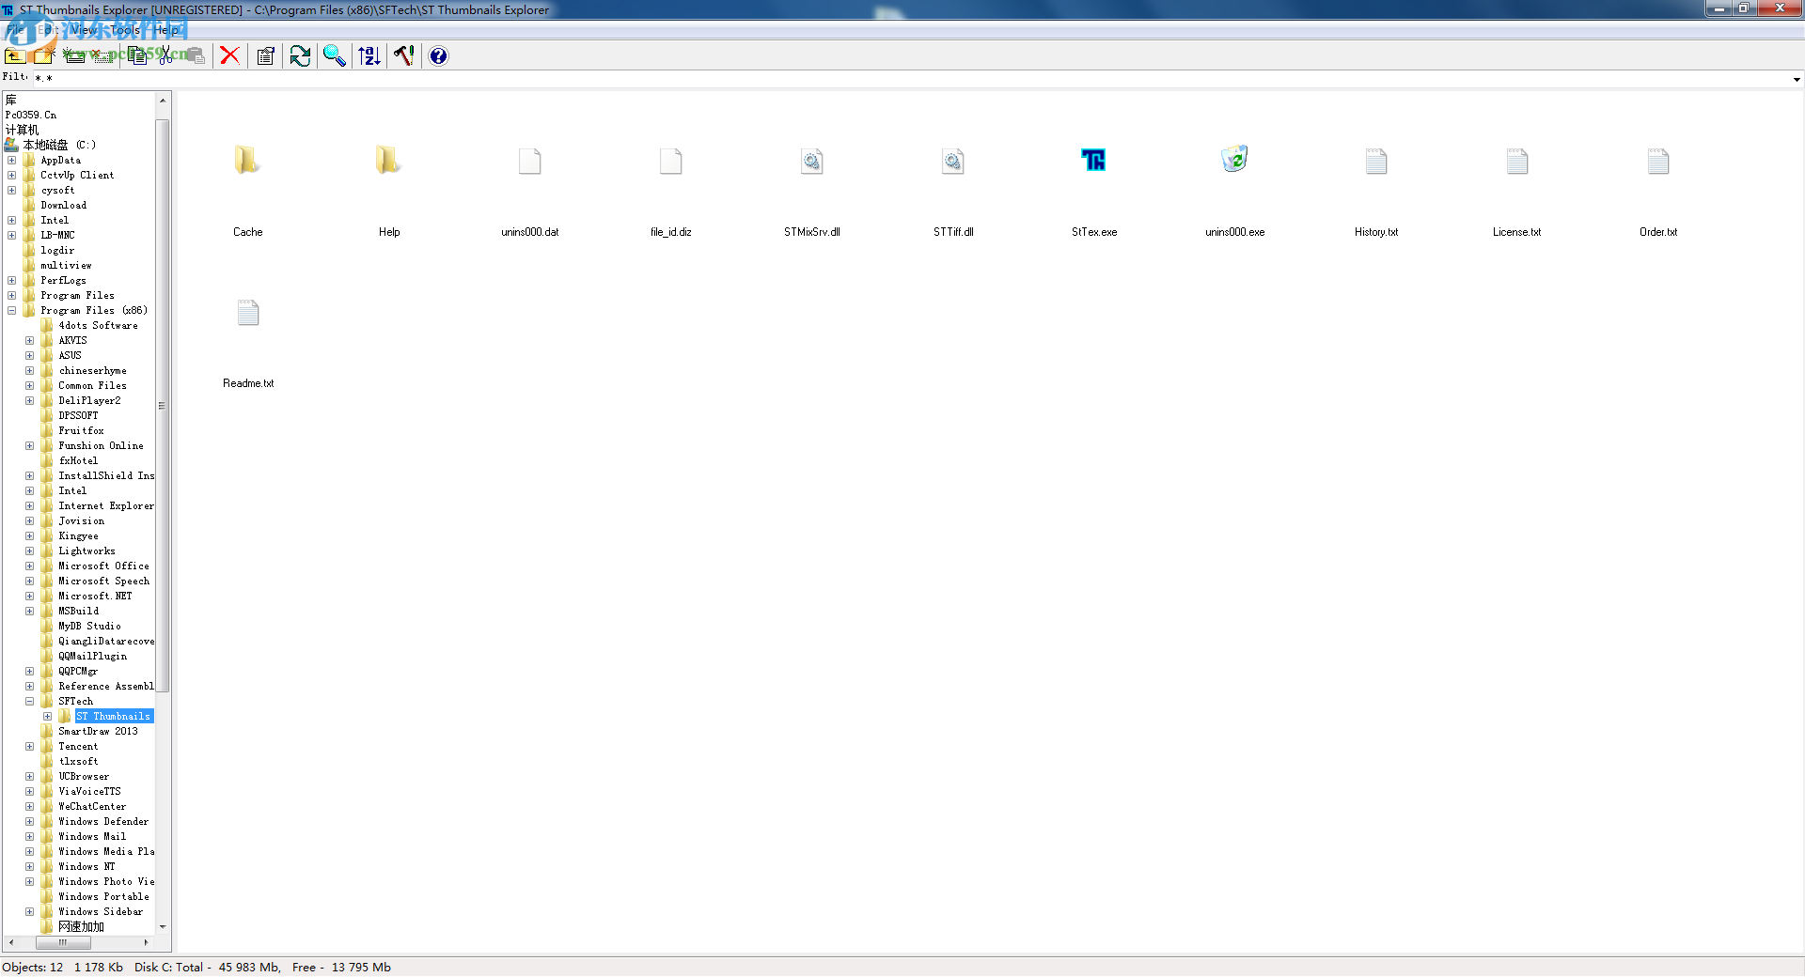Select the unins000.exe uninstaller icon
Viewport: 1805px width, 977px height.
point(1235,159)
